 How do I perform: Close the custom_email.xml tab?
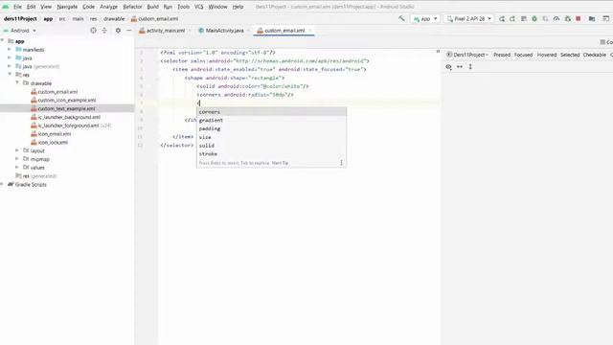point(309,30)
